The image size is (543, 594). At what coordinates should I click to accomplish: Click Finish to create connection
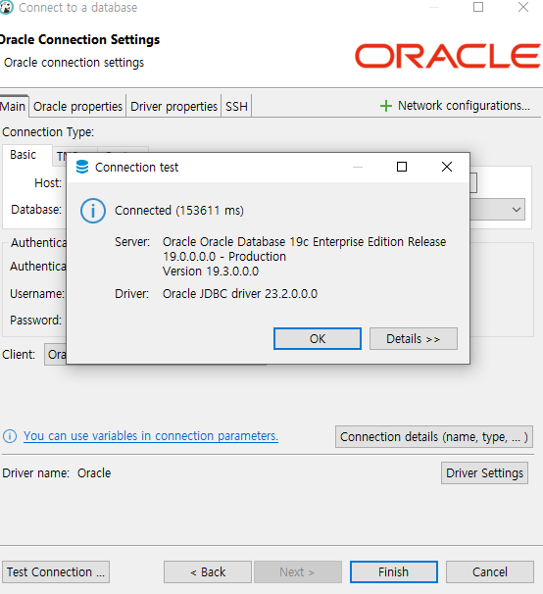[394, 572]
